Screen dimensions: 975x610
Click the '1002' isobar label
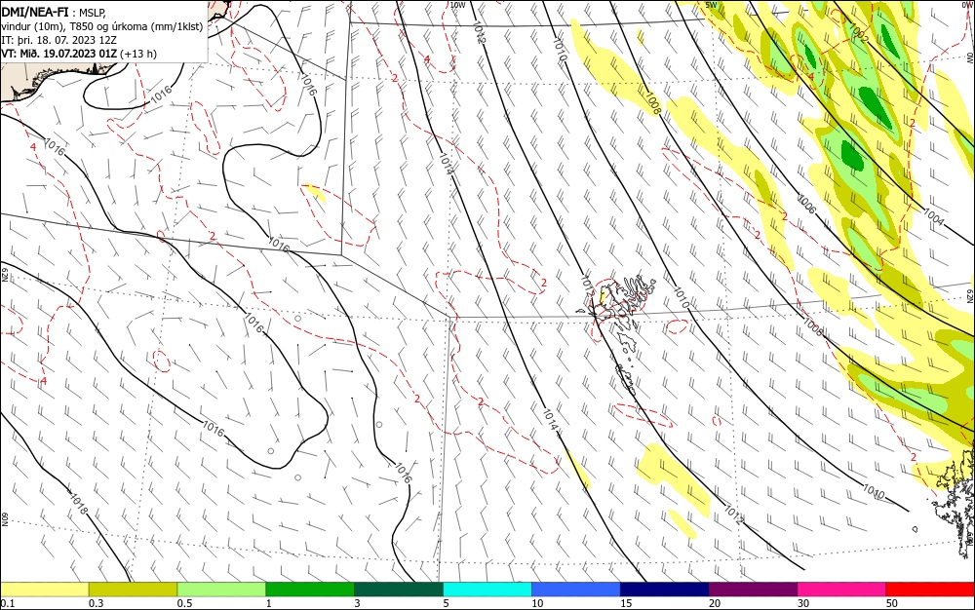click(858, 32)
